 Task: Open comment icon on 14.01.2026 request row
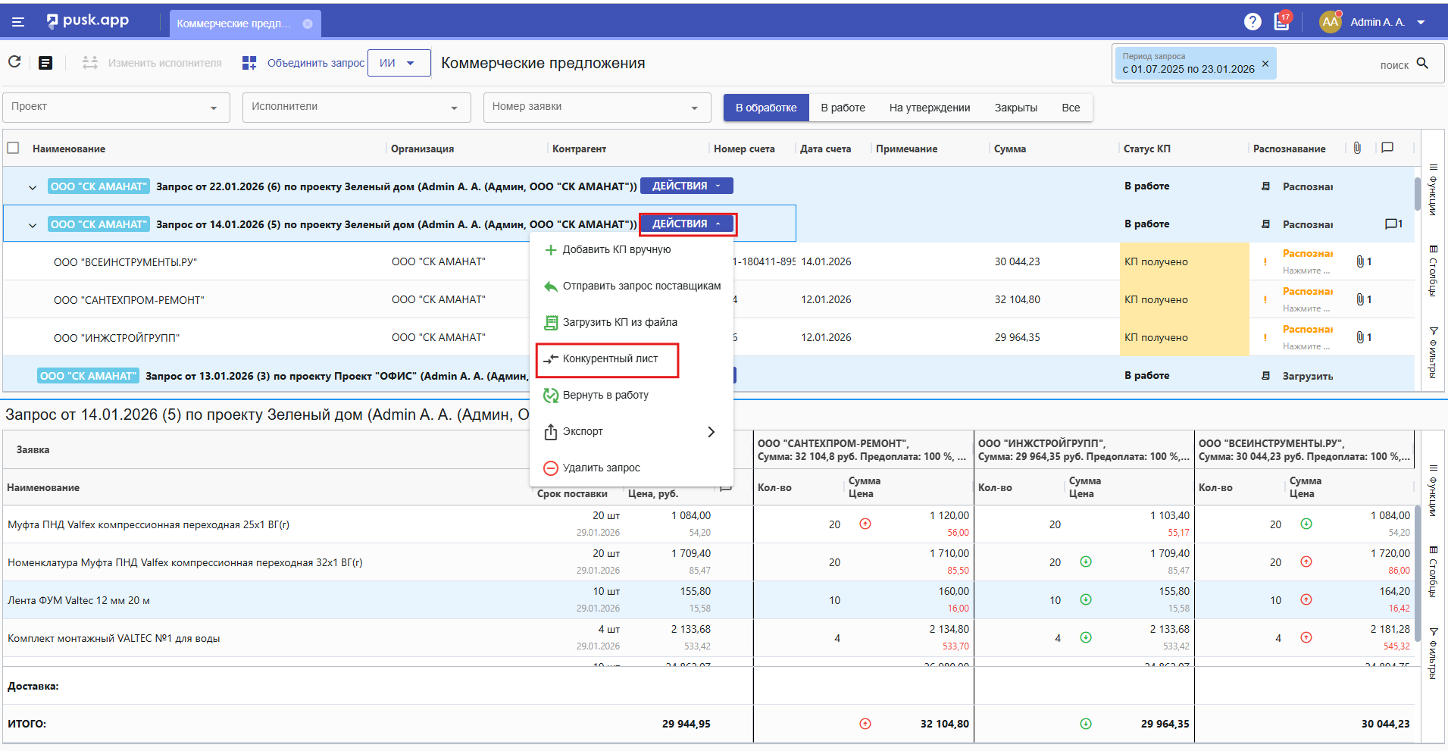pyautogui.click(x=1391, y=224)
